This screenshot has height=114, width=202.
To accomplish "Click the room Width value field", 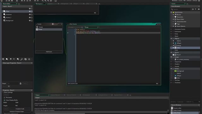I will 17,103.
